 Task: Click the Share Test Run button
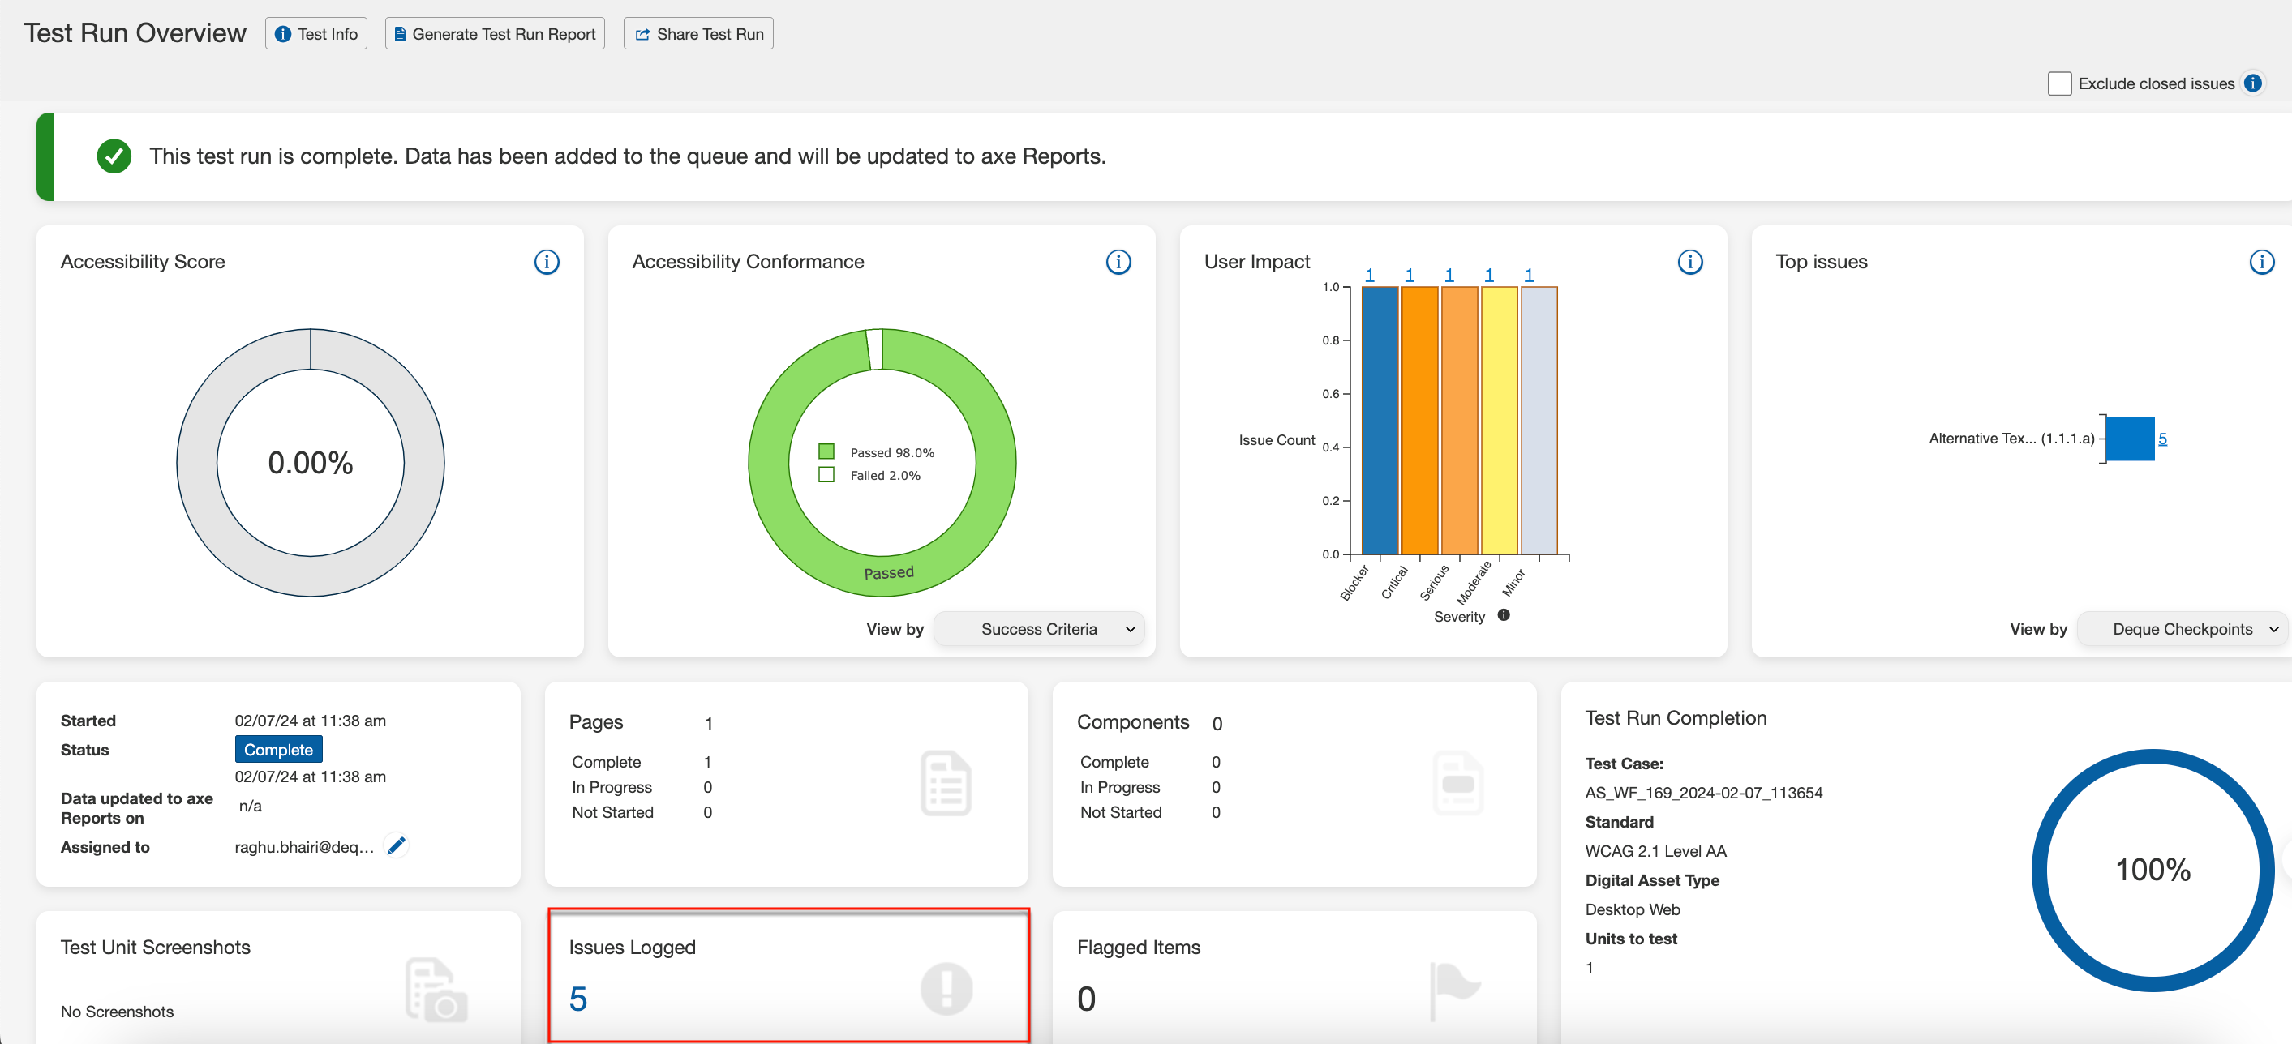[x=698, y=34]
